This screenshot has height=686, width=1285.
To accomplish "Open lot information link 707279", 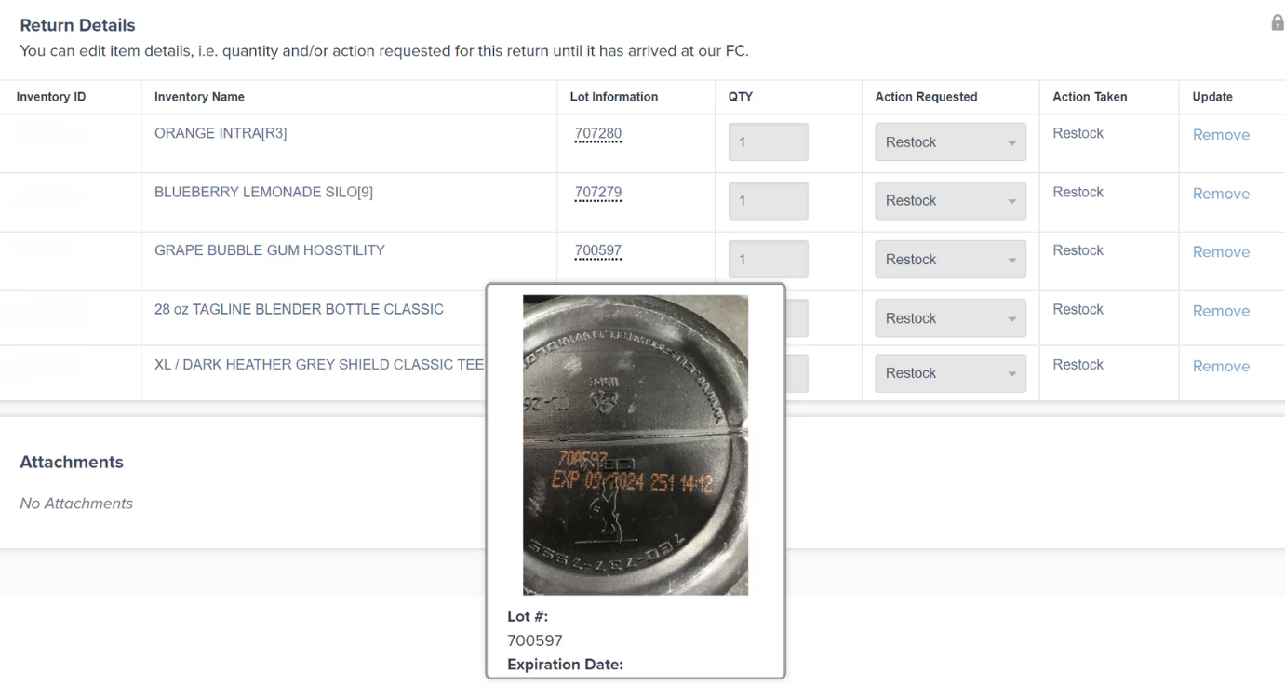I will [x=597, y=192].
